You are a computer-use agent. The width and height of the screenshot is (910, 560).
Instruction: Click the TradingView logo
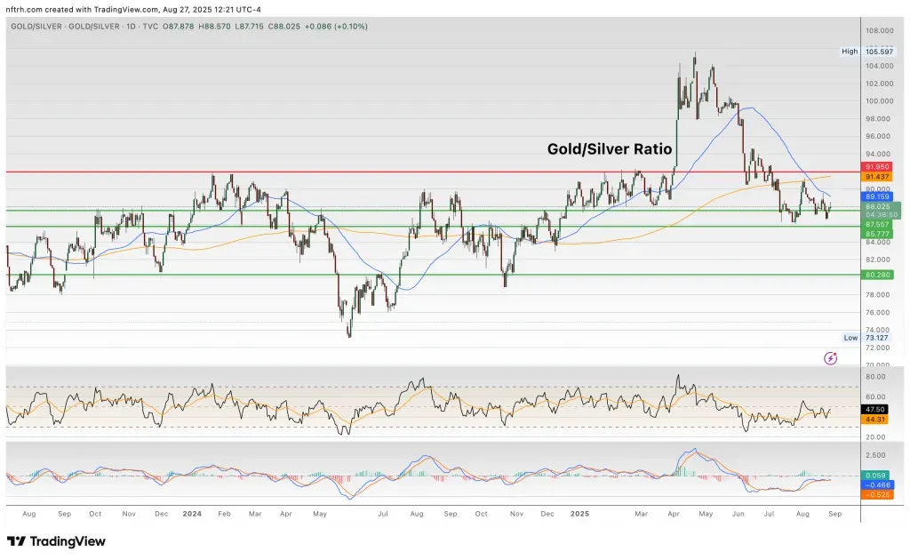point(55,541)
